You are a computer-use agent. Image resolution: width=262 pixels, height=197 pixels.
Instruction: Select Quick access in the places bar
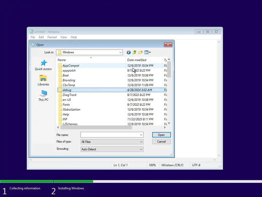43,65
